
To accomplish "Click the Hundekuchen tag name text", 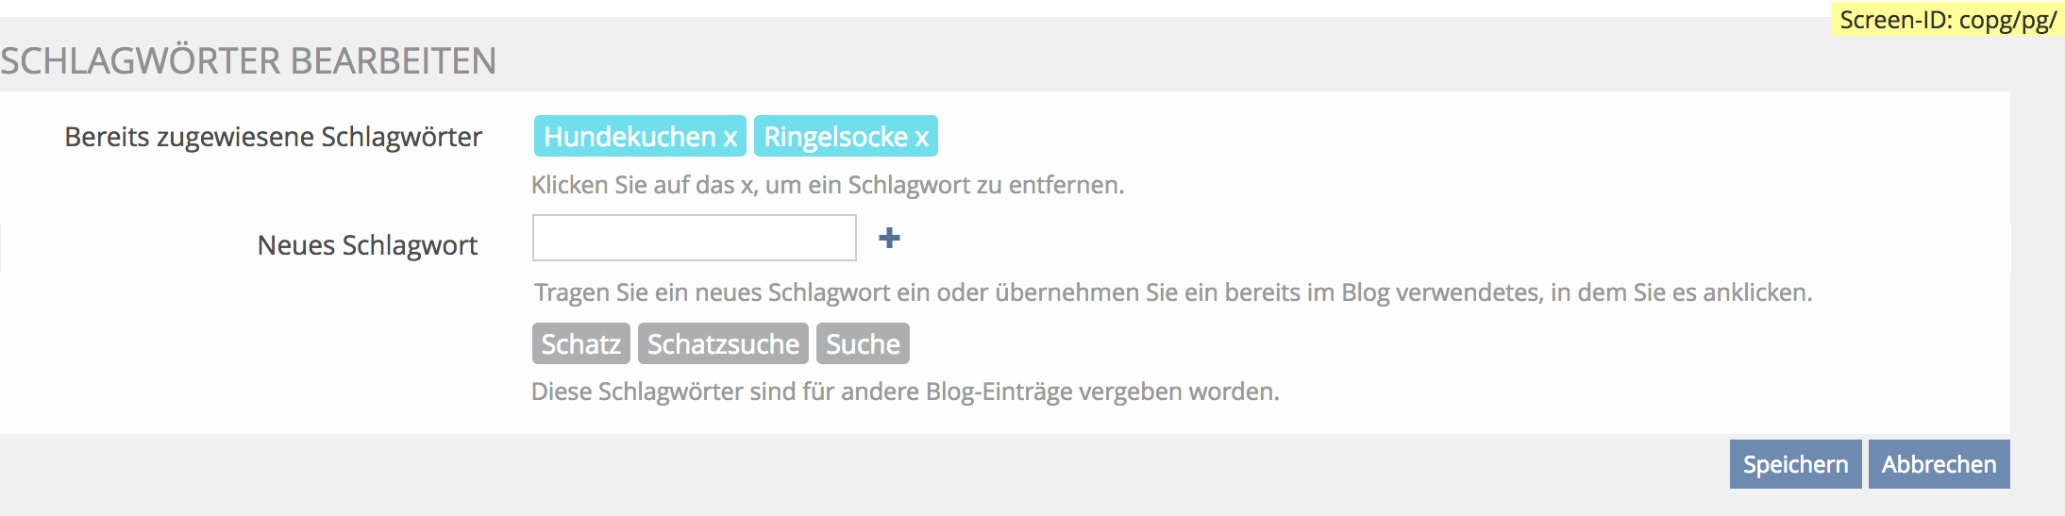I will [630, 137].
